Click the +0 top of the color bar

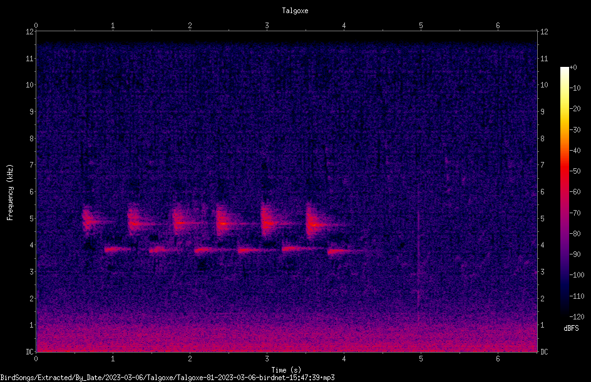(x=573, y=68)
